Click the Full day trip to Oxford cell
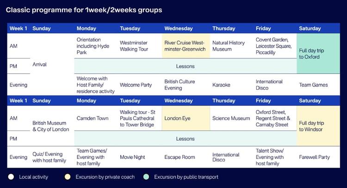This screenshot has width=347, height=188. (318, 54)
